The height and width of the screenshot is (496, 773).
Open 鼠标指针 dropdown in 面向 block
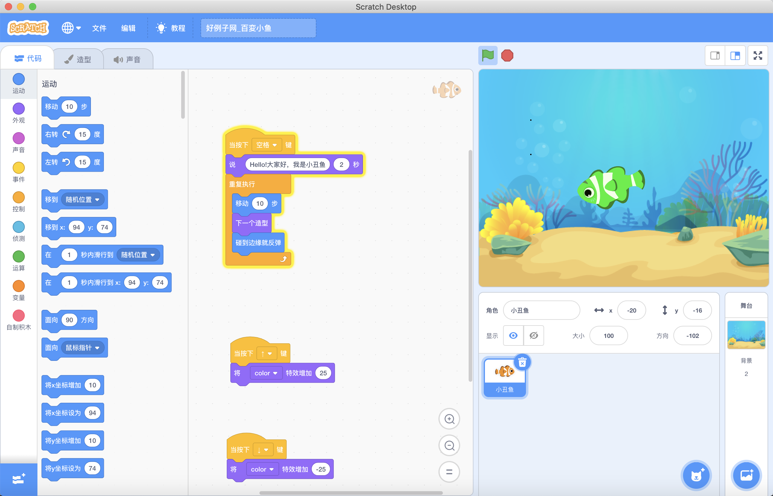[x=82, y=348]
